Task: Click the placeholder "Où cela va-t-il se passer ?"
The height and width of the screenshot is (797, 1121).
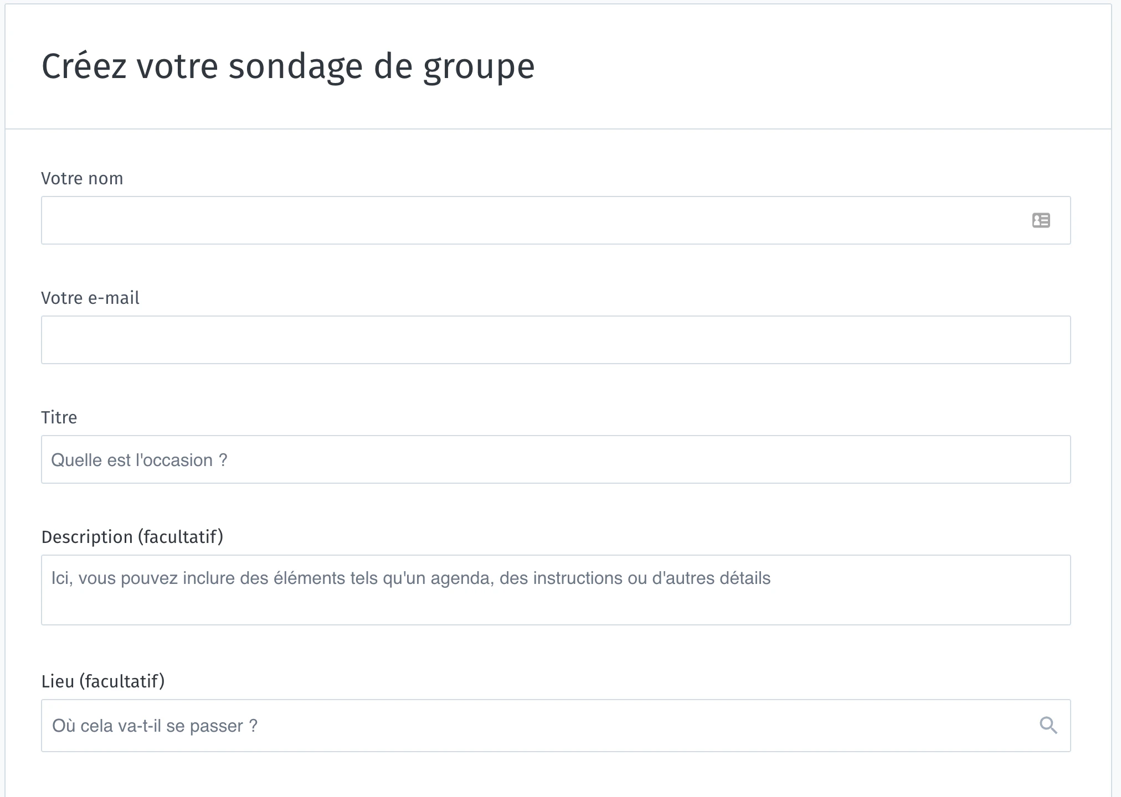Action: point(155,726)
